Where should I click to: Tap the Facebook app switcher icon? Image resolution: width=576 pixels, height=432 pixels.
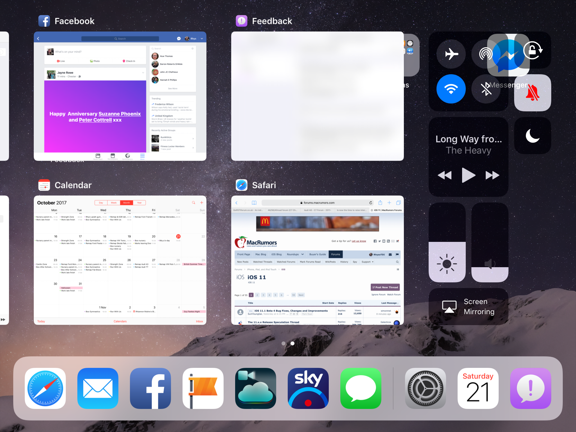44,21
